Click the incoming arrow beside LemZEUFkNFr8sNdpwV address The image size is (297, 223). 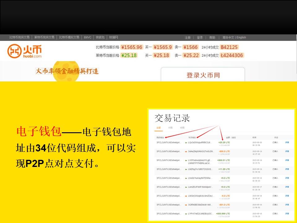pos(186,187)
